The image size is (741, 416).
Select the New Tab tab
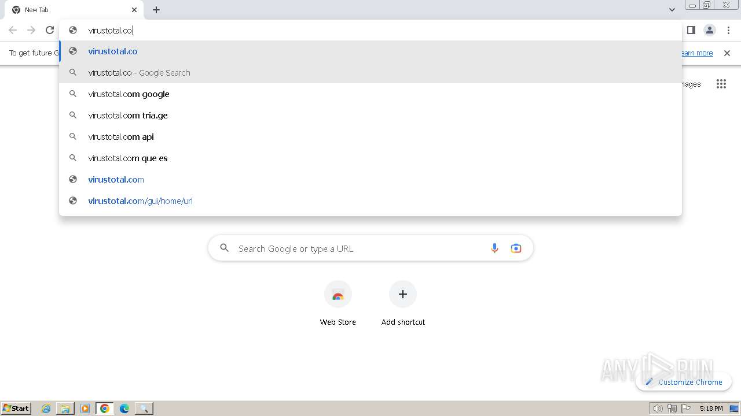coord(74,10)
